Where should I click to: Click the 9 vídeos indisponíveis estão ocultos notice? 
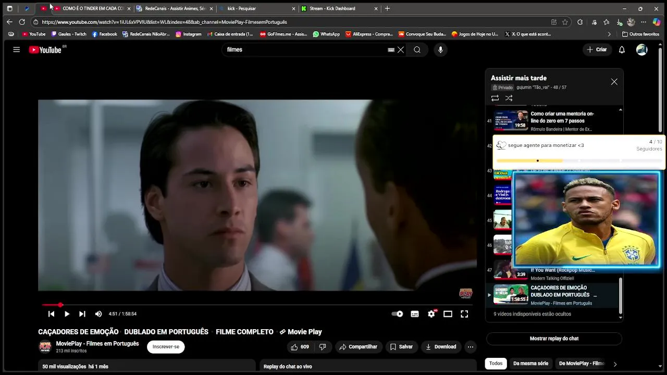coord(532,314)
